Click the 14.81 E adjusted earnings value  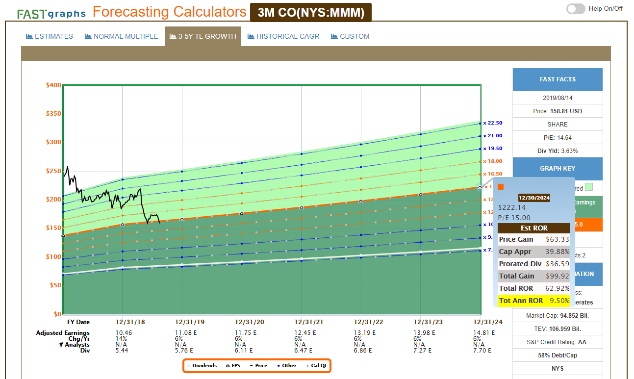(484, 333)
